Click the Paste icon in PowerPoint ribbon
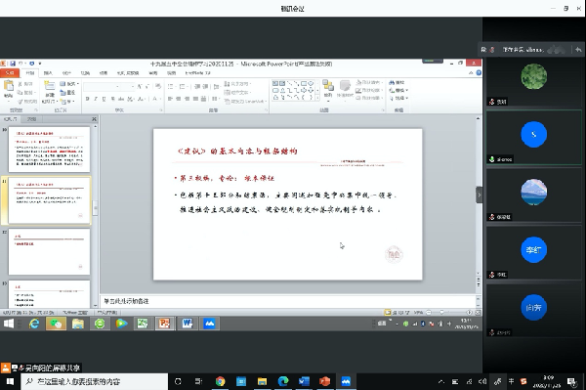586x390 pixels. [x=8, y=89]
